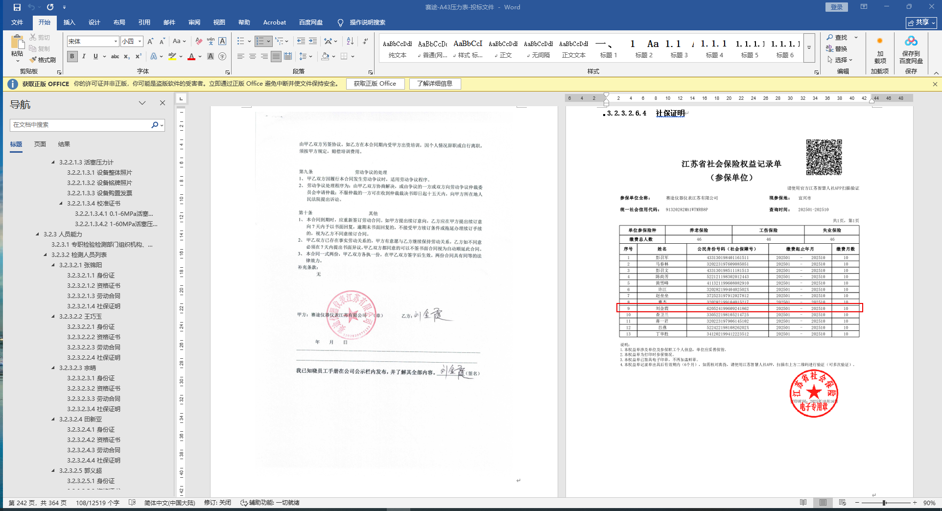Image resolution: width=942 pixels, height=511 pixels.
Task: Open the navigation pane options dropdown
Action: [x=142, y=103]
